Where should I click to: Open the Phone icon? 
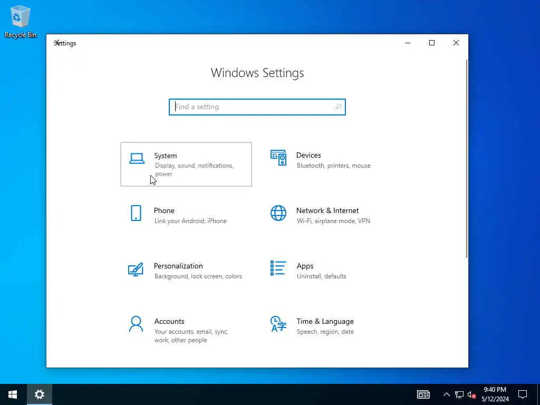click(x=136, y=213)
